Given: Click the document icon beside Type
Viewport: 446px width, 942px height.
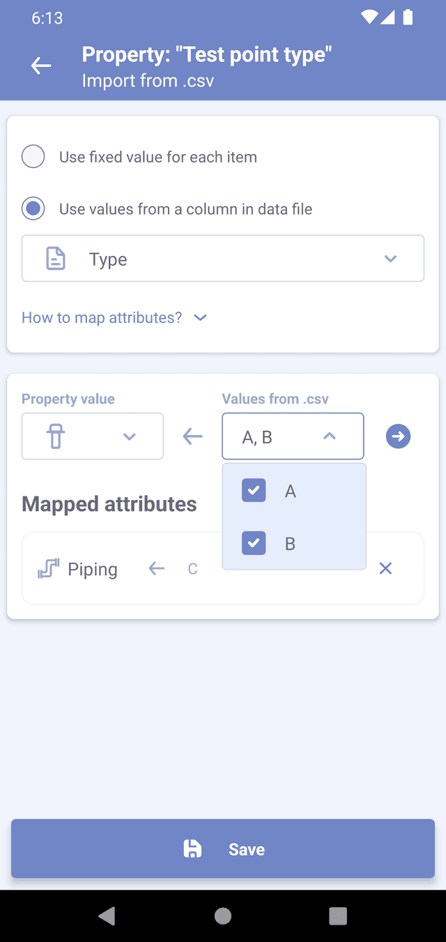Looking at the screenshot, I should tap(56, 259).
